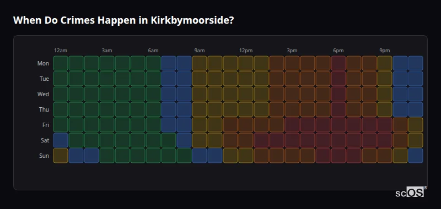Pick the Saturday 12pm orange cell
Viewport: 441px width, 209px height.
[x=246, y=140]
